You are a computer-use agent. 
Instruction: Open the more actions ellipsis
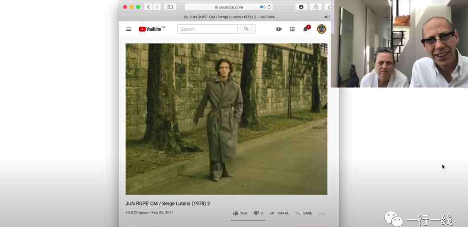click(x=322, y=214)
